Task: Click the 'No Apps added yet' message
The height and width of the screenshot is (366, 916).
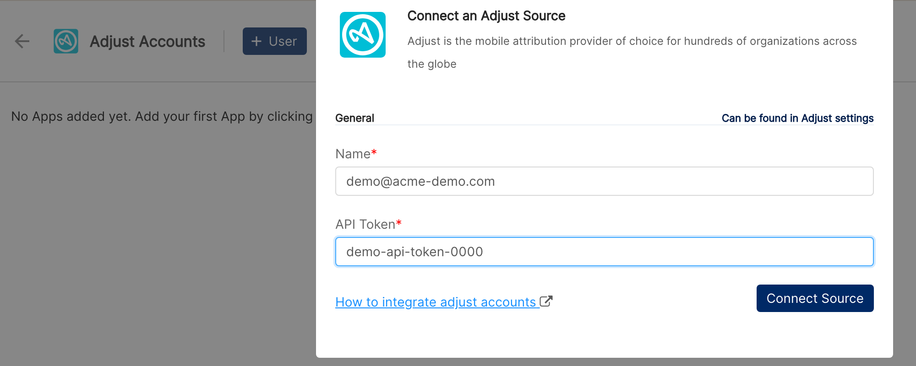Action: point(162,117)
